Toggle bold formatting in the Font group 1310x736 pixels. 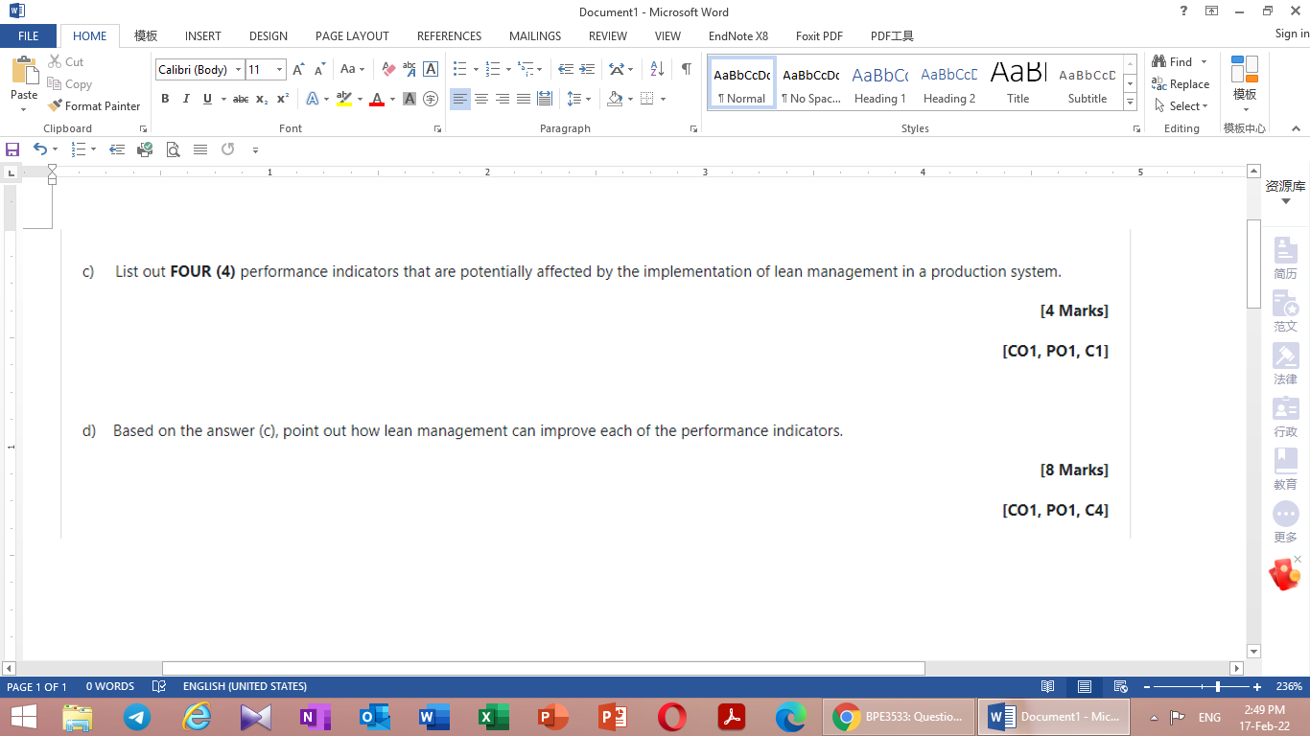[164, 99]
